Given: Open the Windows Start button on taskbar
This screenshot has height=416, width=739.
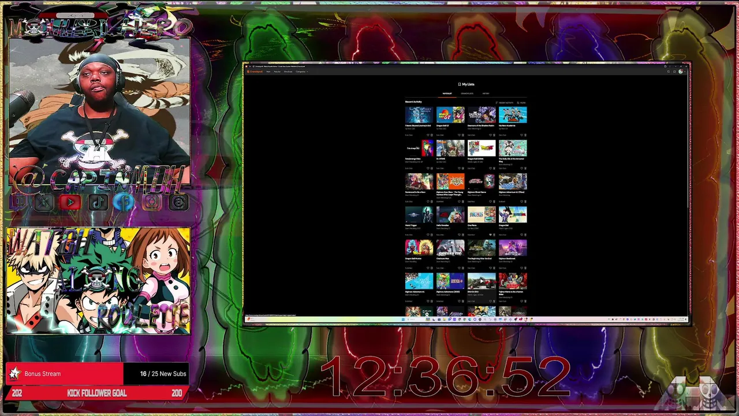Looking at the screenshot, I should (x=404, y=319).
